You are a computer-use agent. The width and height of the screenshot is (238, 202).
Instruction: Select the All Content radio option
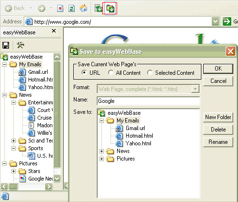[110, 72]
